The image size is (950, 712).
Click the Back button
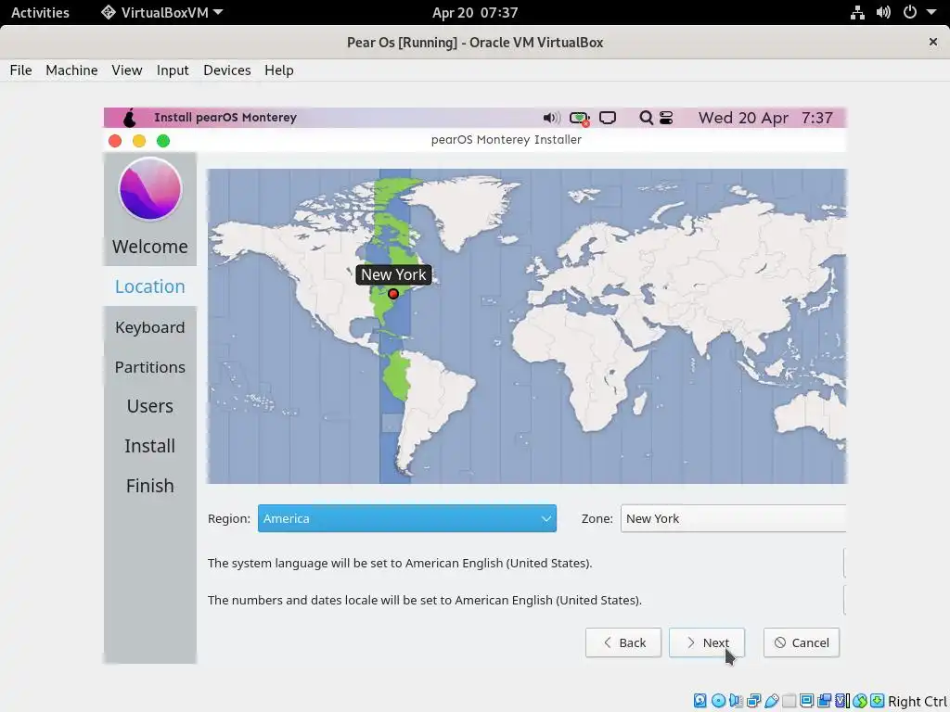[x=623, y=642]
